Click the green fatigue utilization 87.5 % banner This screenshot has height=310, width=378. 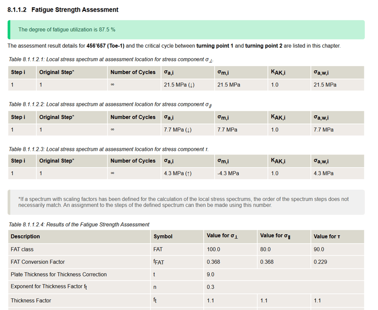[x=186, y=30]
